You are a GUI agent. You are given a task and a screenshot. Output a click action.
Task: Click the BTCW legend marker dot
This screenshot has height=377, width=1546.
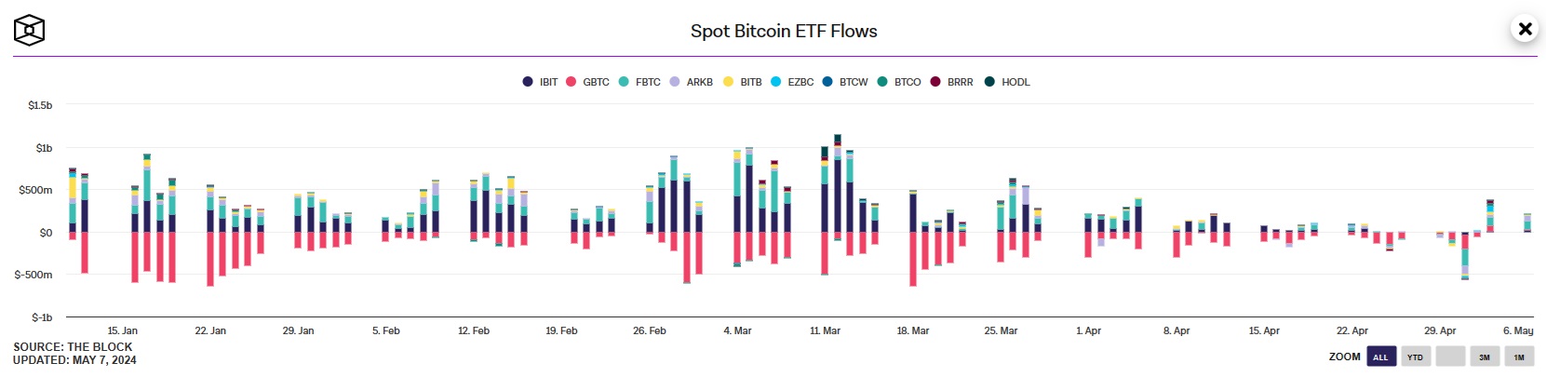[827, 82]
